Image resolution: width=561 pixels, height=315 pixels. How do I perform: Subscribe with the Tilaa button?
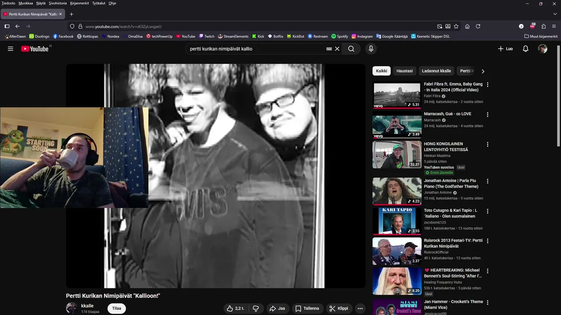[x=117, y=308]
